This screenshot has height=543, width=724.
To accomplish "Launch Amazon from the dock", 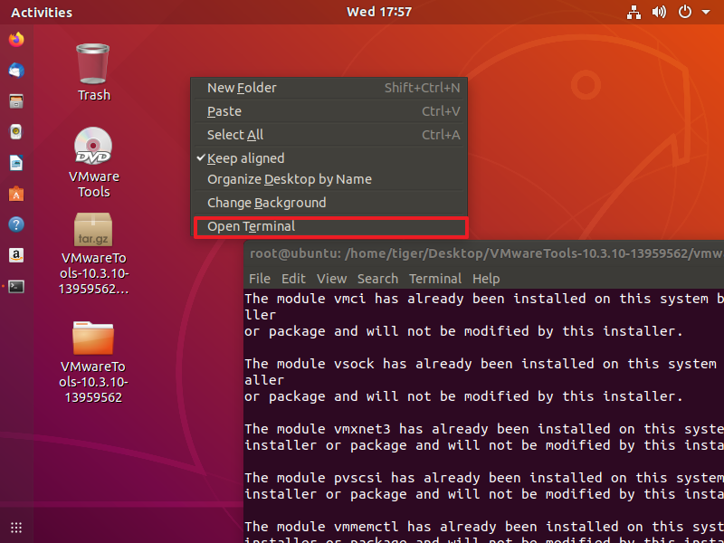I will 16,255.
